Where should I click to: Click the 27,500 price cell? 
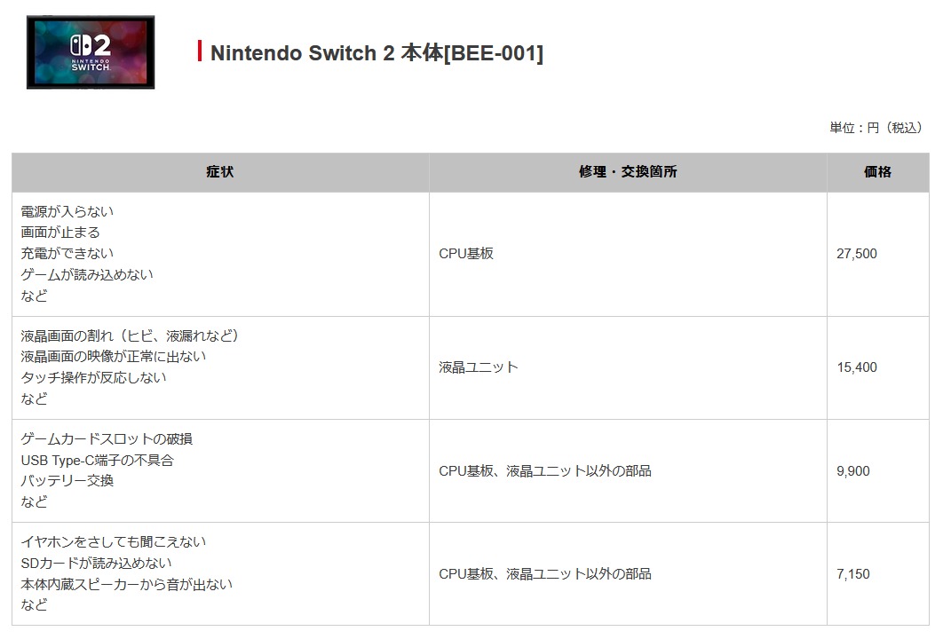click(856, 254)
